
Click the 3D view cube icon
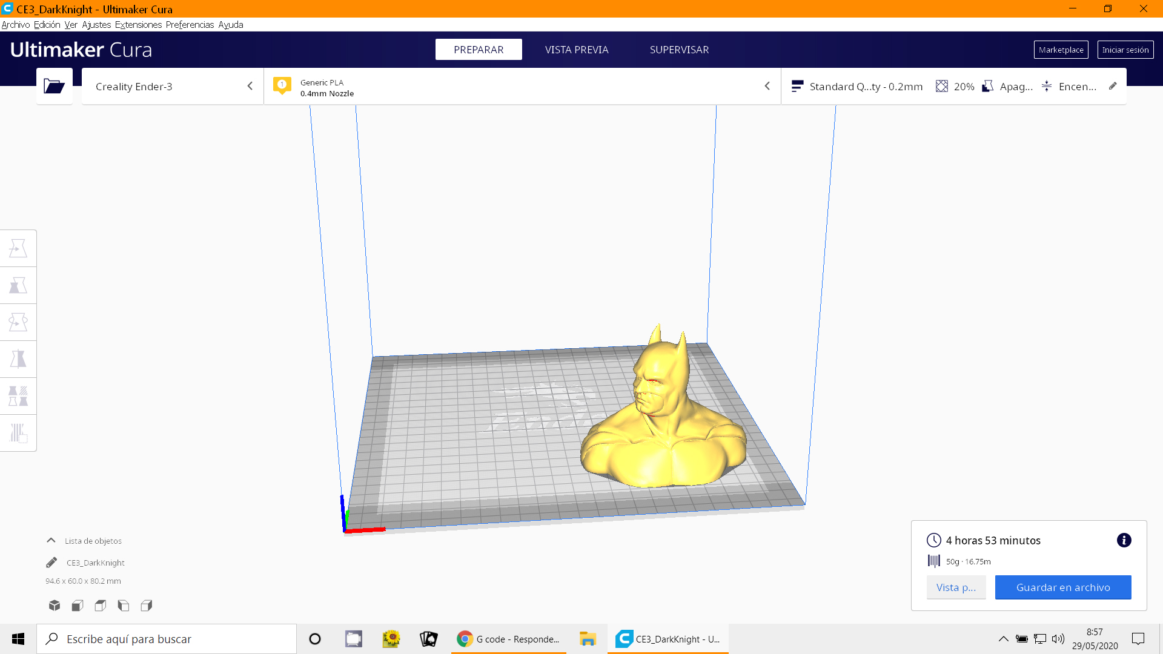coord(55,605)
